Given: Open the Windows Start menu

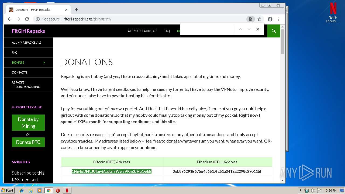Looking at the screenshot, I should tap(8, 190).
